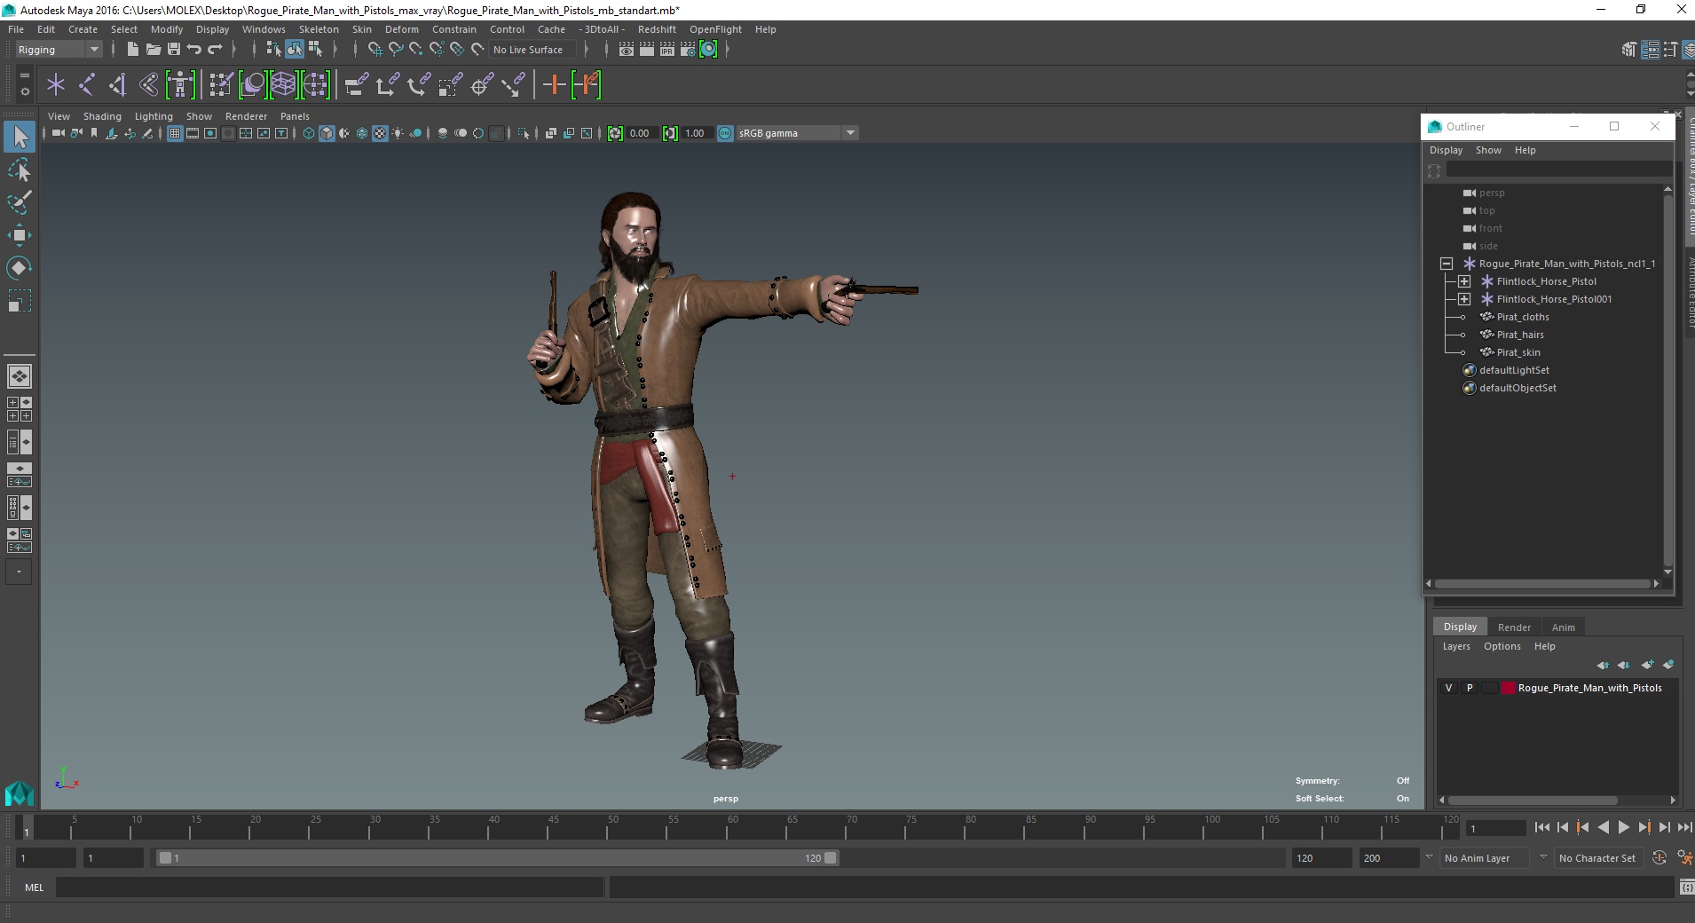Open the Redshift menu

(657, 29)
